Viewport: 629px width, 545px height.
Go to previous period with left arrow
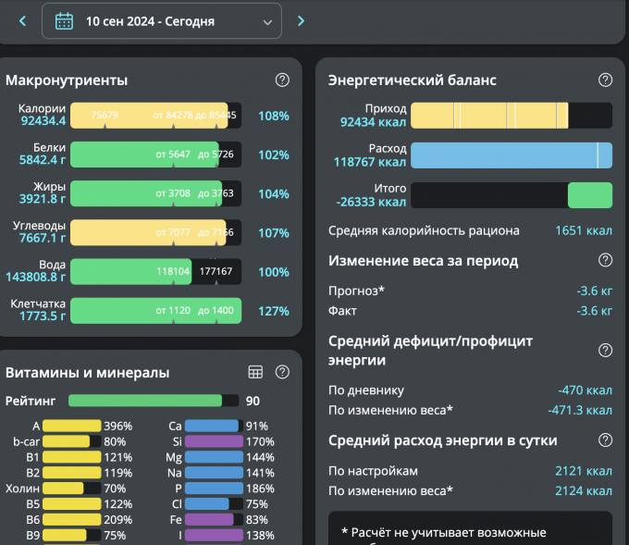pos(22,20)
